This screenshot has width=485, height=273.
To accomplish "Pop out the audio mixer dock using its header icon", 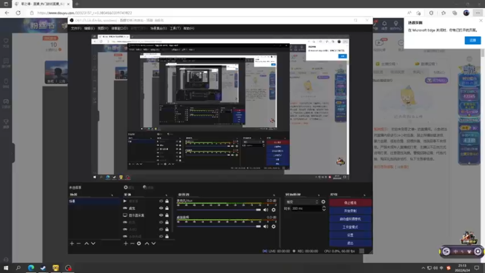I will click(274, 195).
